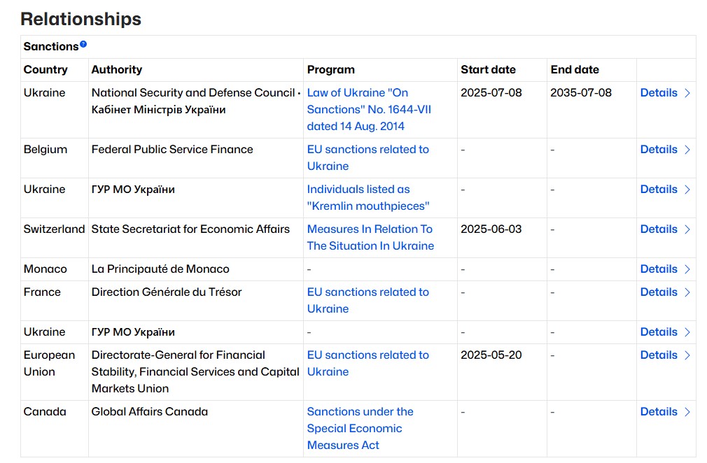Click chevron arrow in Canada row
This screenshot has width=707, height=463.
(687, 412)
